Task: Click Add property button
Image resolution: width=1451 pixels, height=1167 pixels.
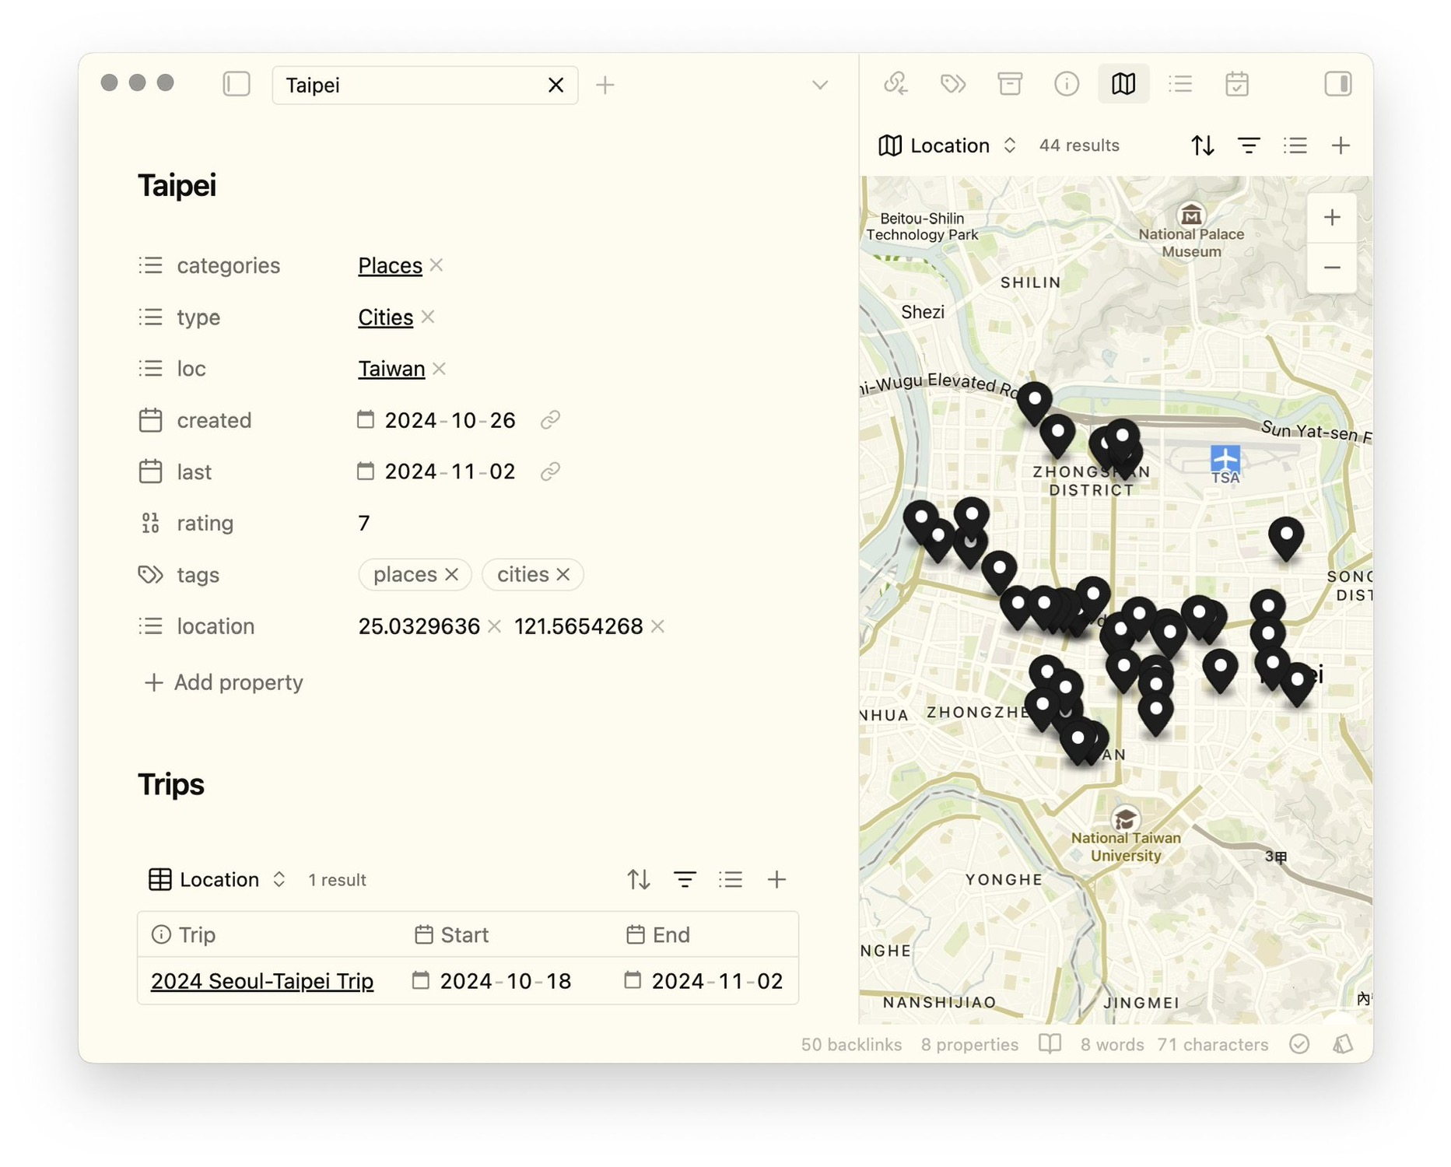Action: 224,682
